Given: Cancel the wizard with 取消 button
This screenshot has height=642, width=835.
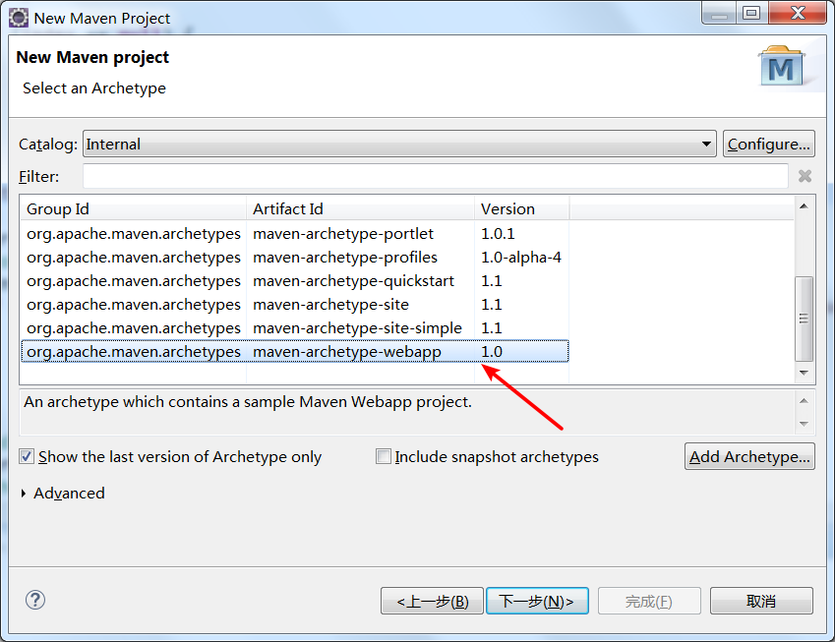Looking at the screenshot, I should (761, 601).
